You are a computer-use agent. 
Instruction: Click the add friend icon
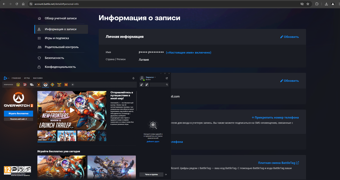142,85
